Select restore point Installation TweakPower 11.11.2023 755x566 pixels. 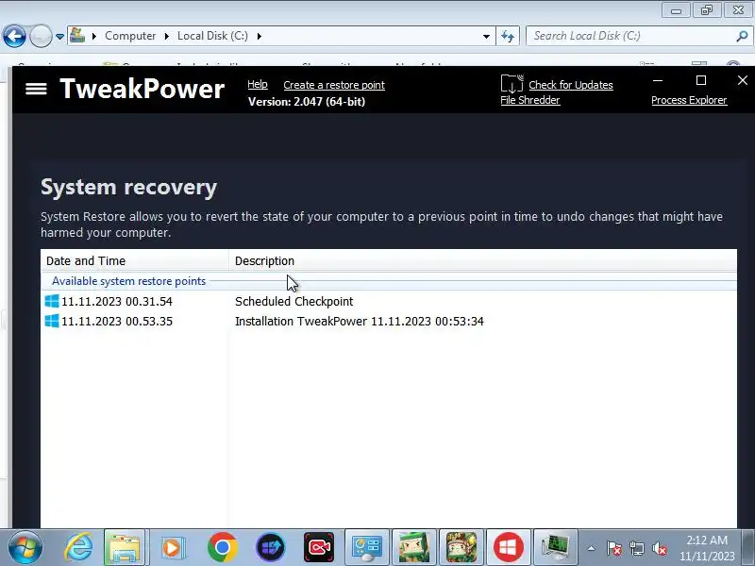[x=360, y=322]
